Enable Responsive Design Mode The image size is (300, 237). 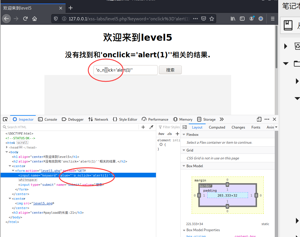(259, 119)
